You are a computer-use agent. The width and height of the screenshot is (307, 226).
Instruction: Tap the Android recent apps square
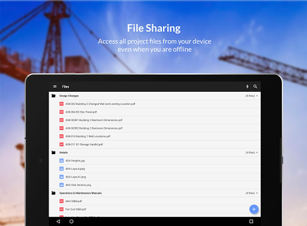tap(251, 221)
